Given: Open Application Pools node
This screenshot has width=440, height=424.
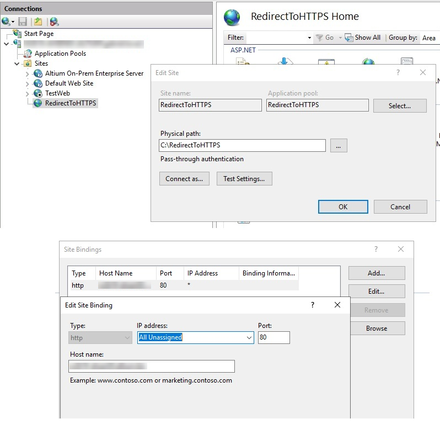Looking at the screenshot, I should pyautogui.click(x=60, y=54).
